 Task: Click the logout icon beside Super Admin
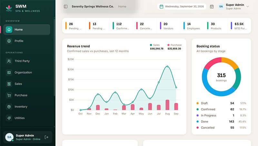coord(46,137)
